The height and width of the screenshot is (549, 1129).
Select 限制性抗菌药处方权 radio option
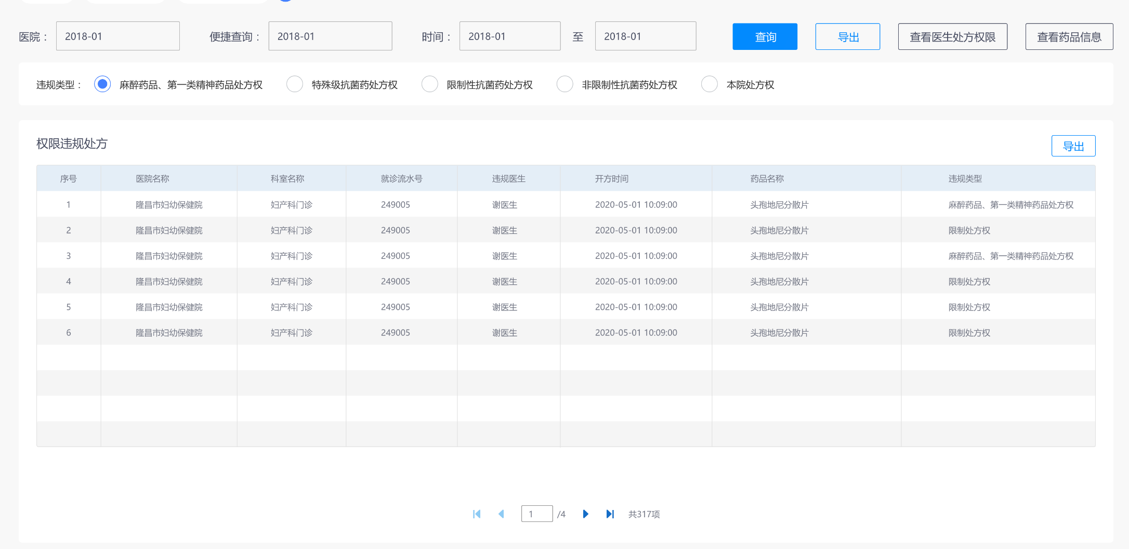tap(430, 84)
